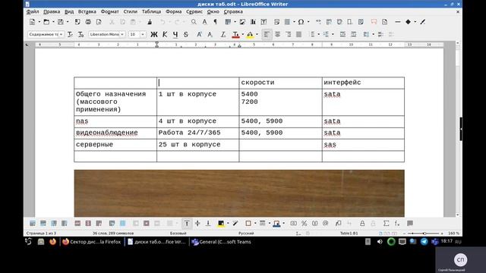The width and height of the screenshot is (486, 273).
Task: Expand the New document dropdown arrow
Action: pos(39,22)
